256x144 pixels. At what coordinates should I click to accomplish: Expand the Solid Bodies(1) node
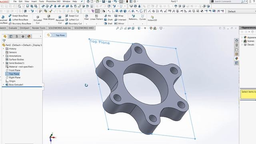click(x=4, y=63)
